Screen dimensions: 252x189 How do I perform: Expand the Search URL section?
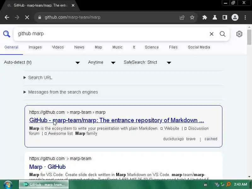38,77
